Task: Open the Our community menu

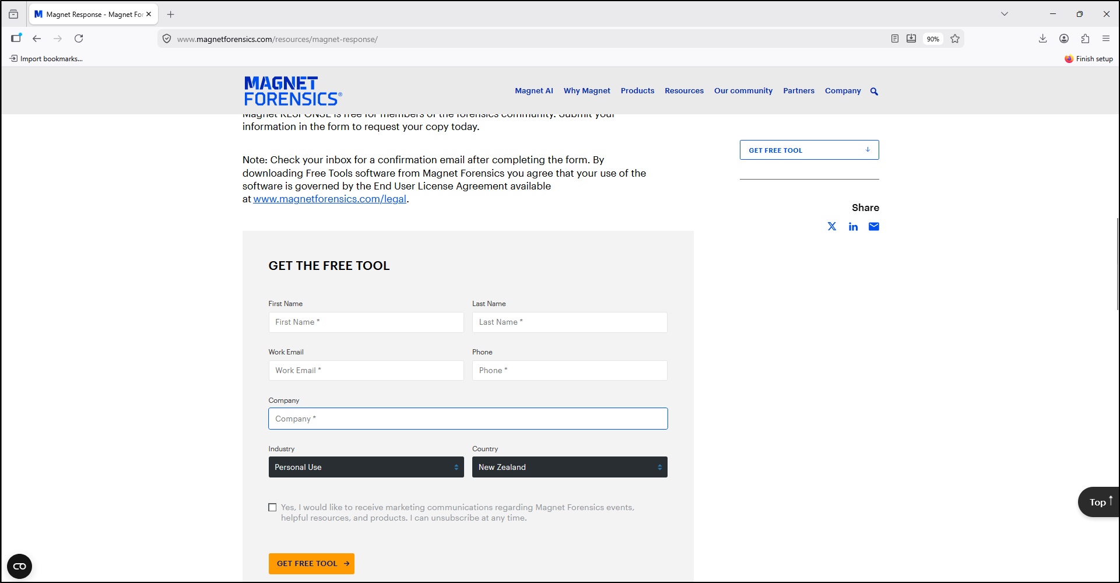Action: pos(743,90)
